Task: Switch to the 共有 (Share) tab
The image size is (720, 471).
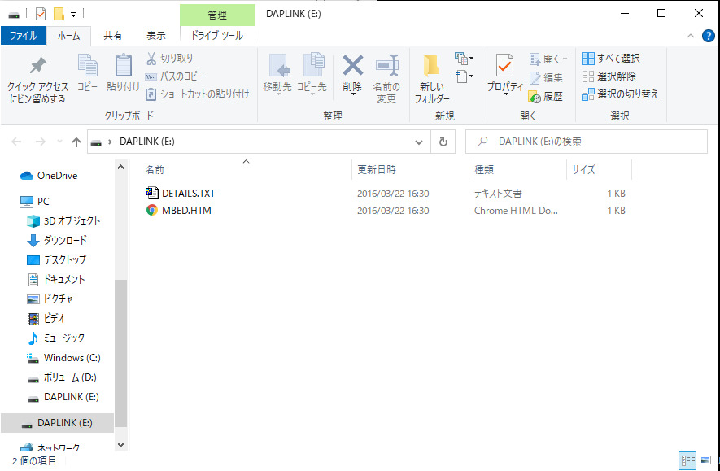Action: coord(113,36)
